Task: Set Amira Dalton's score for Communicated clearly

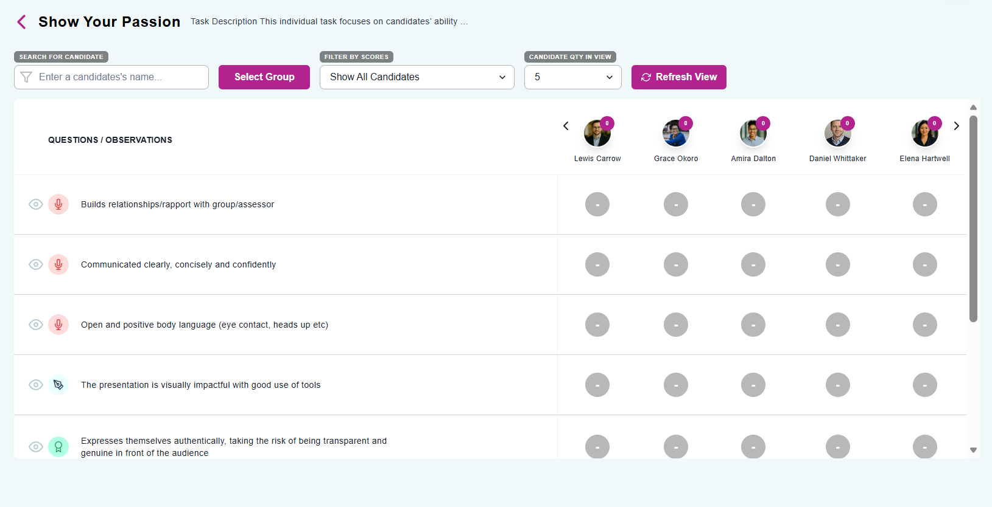Action: tap(753, 264)
